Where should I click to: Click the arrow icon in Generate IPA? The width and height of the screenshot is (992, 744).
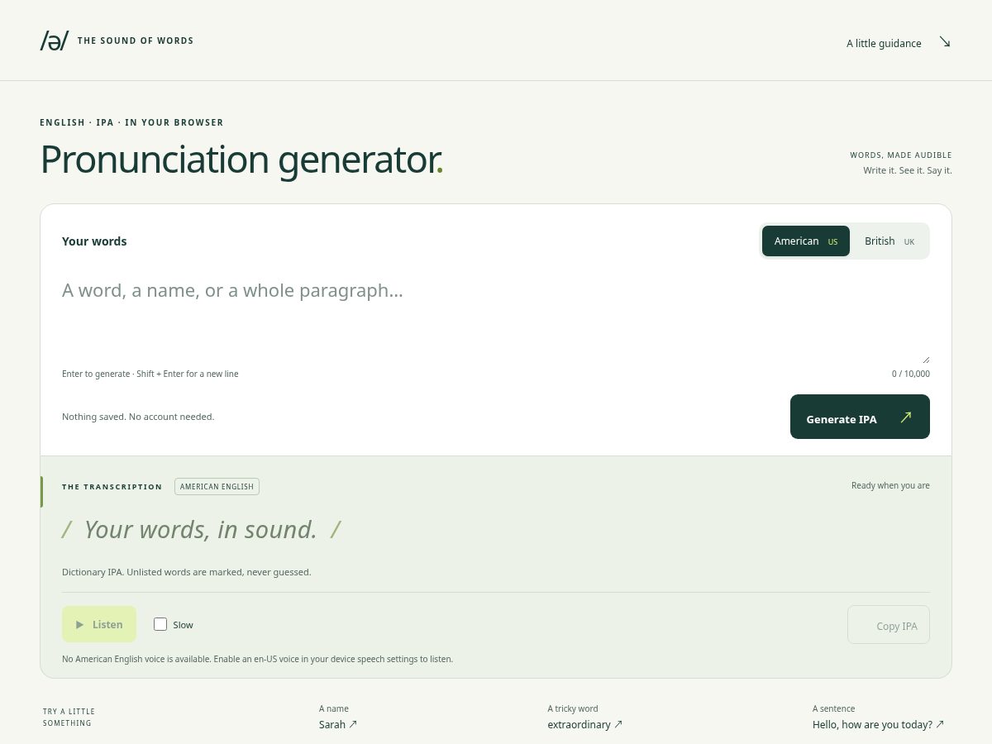(x=906, y=417)
